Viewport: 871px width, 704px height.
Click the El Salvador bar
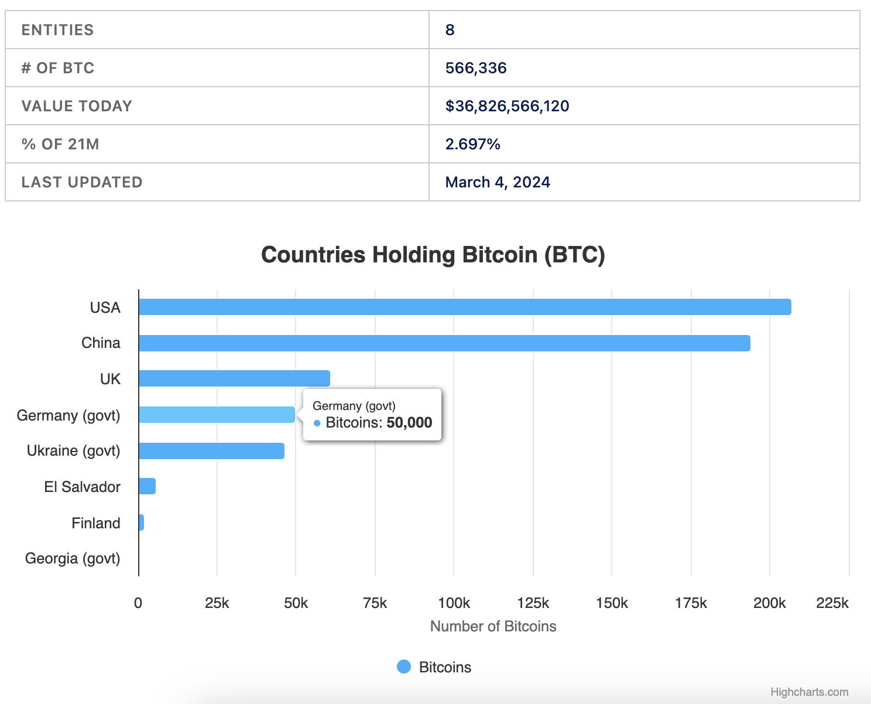(x=147, y=486)
